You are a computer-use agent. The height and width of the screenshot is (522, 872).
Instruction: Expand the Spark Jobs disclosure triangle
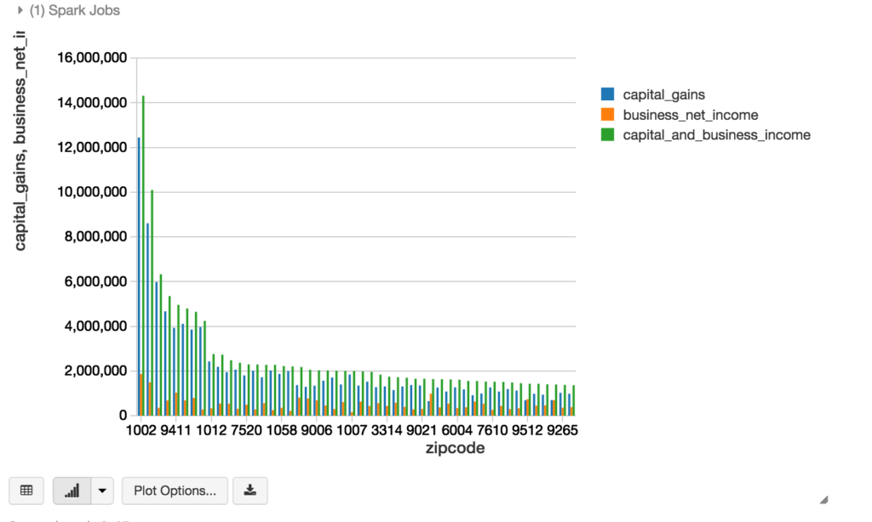click(x=20, y=10)
